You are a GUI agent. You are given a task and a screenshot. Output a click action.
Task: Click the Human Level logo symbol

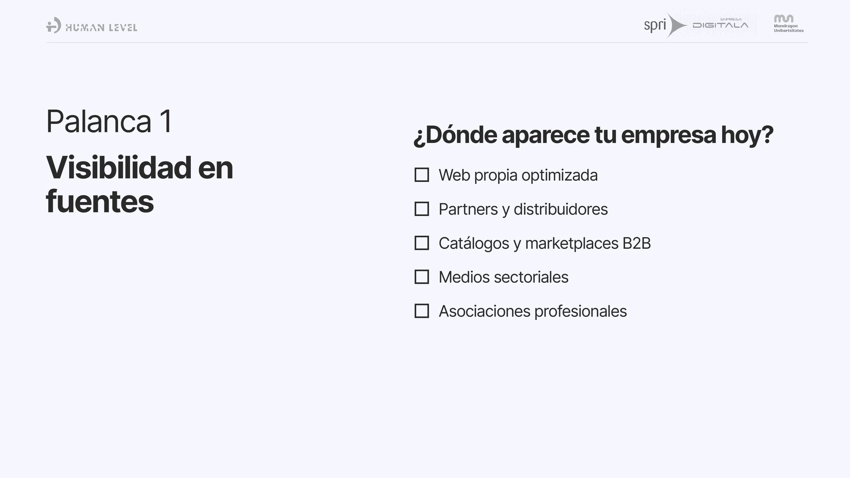(x=54, y=25)
